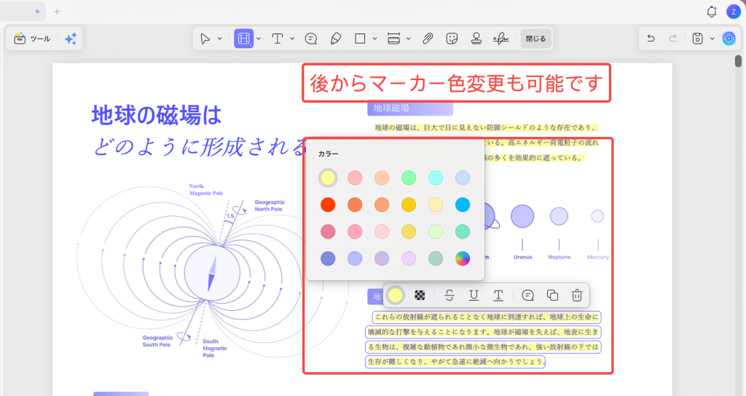This screenshot has height=396, width=746.
Task: Redo the last action
Action: point(672,39)
